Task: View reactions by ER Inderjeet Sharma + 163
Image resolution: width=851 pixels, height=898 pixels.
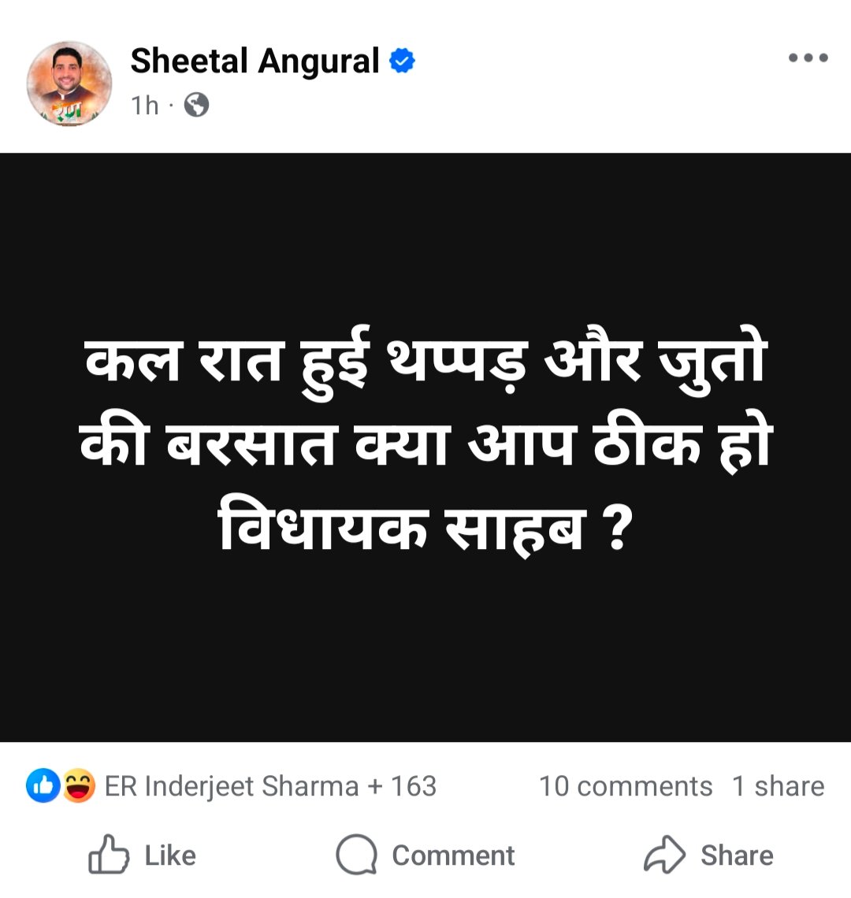Action: (270, 786)
